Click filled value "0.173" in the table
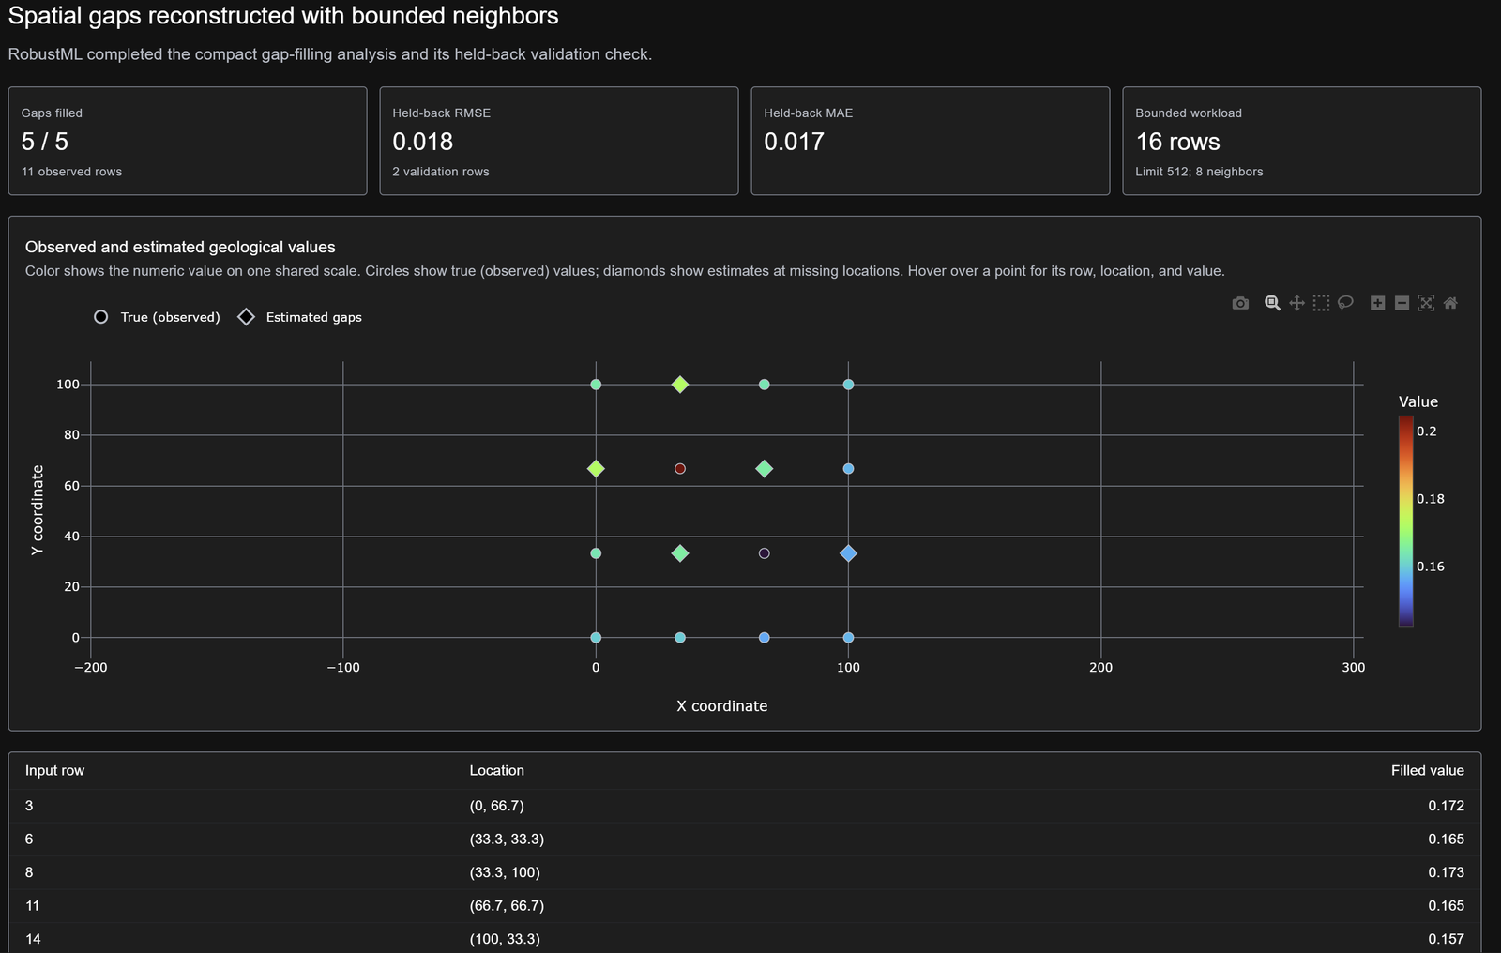1501x953 pixels. click(x=1447, y=872)
